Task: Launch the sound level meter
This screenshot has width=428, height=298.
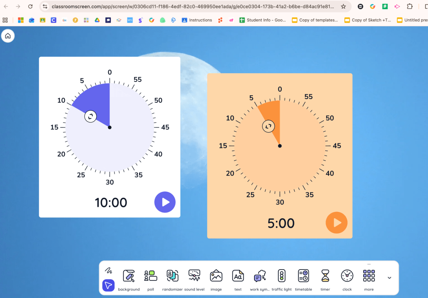Action: point(194,276)
